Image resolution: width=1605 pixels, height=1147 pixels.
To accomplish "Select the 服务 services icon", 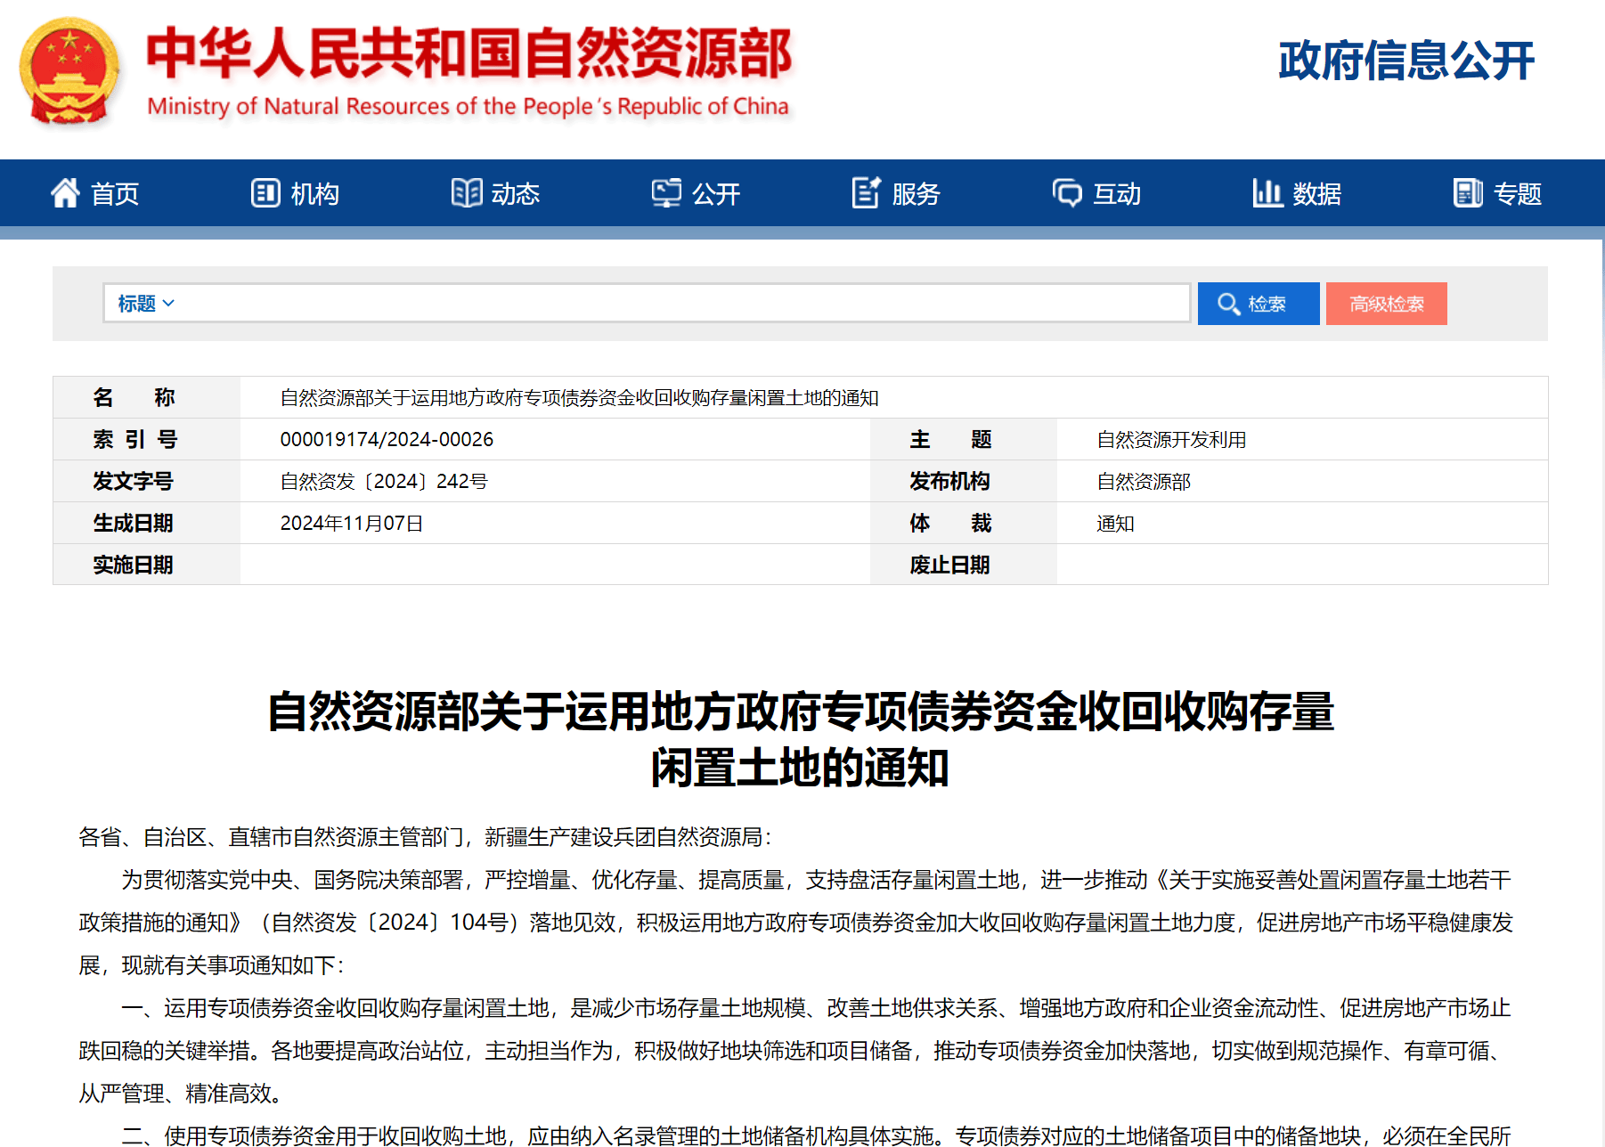I will point(865,193).
